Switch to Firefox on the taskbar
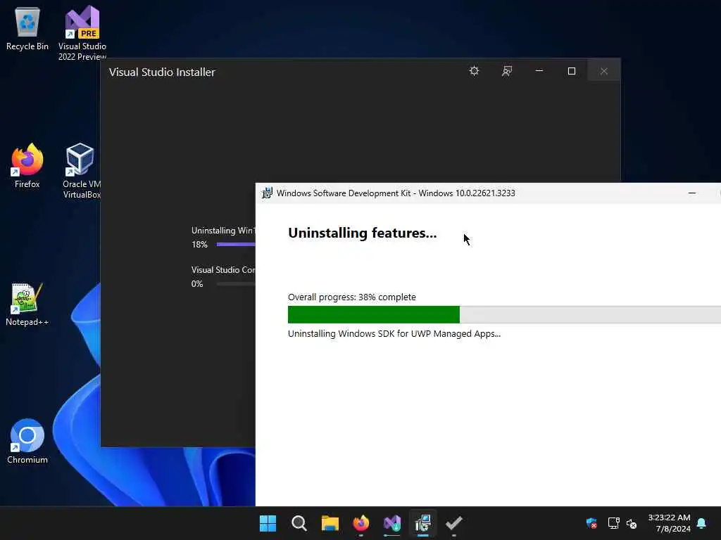The width and height of the screenshot is (721, 540). coord(361,523)
